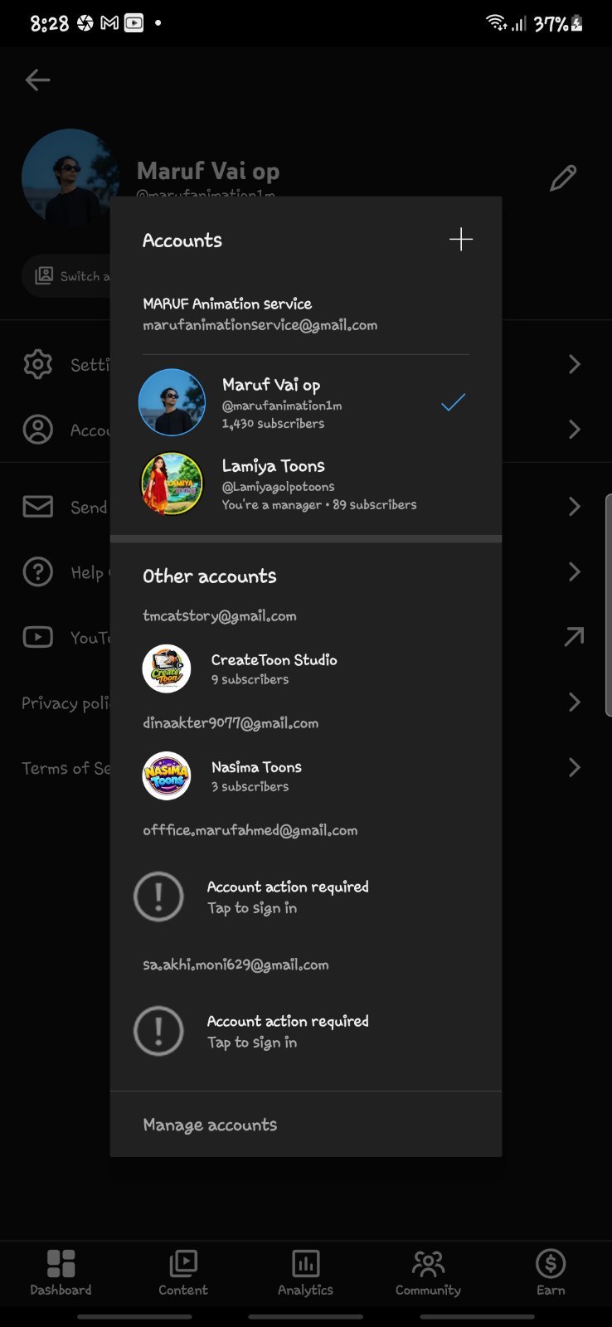
Task: Tap the Lamiya Toons channel avatar
Action: [x=172, y=484]
